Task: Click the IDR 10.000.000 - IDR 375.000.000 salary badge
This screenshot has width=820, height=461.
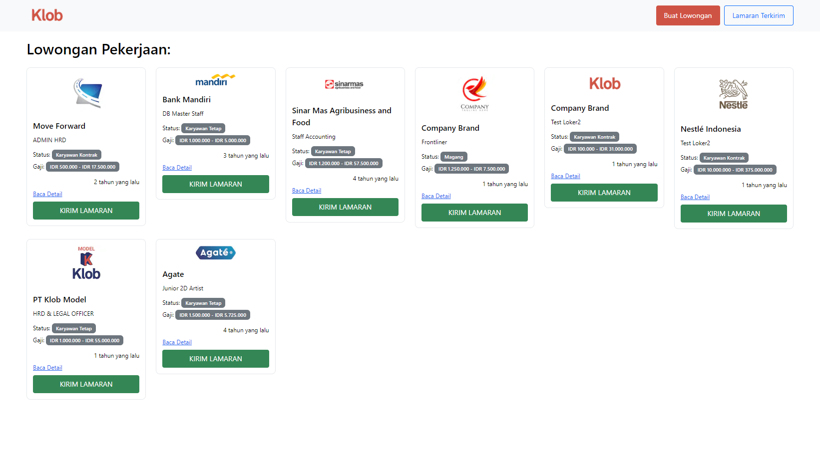Action: (735, 170)
